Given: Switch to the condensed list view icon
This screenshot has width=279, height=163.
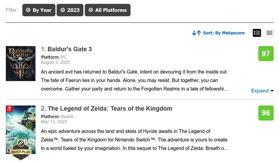Looking at the screenshot, I should [x=269, y=33].
